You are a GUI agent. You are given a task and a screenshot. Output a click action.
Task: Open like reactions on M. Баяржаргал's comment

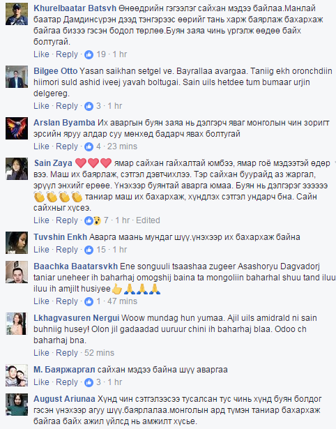(89, 382)
